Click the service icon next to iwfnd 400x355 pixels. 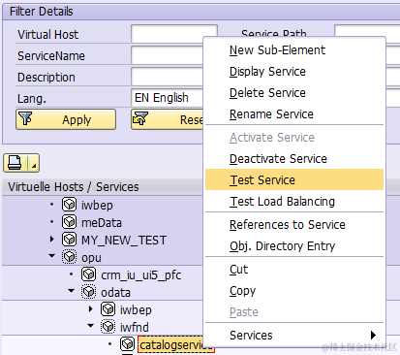click(x=108, y=327)
